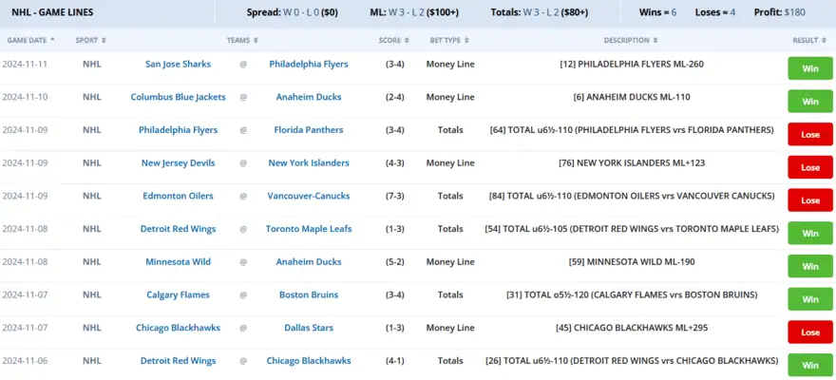Click Win button for Red Wings vrs Maple Leafs total
Image resolution: width=836 pixels, height=380 pixels.
[810, 234]
